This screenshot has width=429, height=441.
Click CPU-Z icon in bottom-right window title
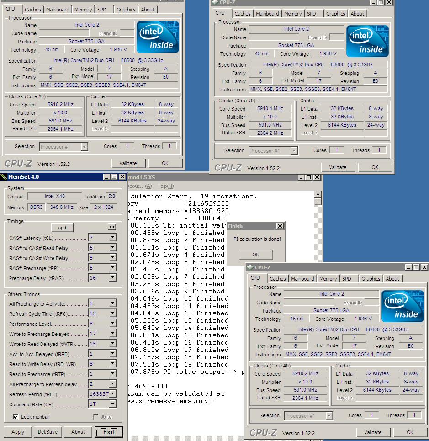pyautogui.click(x=250, y=267)
